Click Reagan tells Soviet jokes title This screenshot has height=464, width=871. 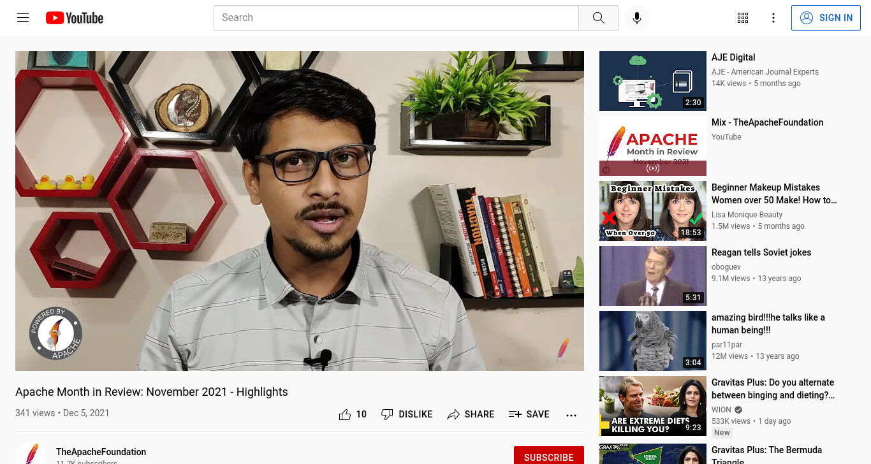click(x=761, y=252)
